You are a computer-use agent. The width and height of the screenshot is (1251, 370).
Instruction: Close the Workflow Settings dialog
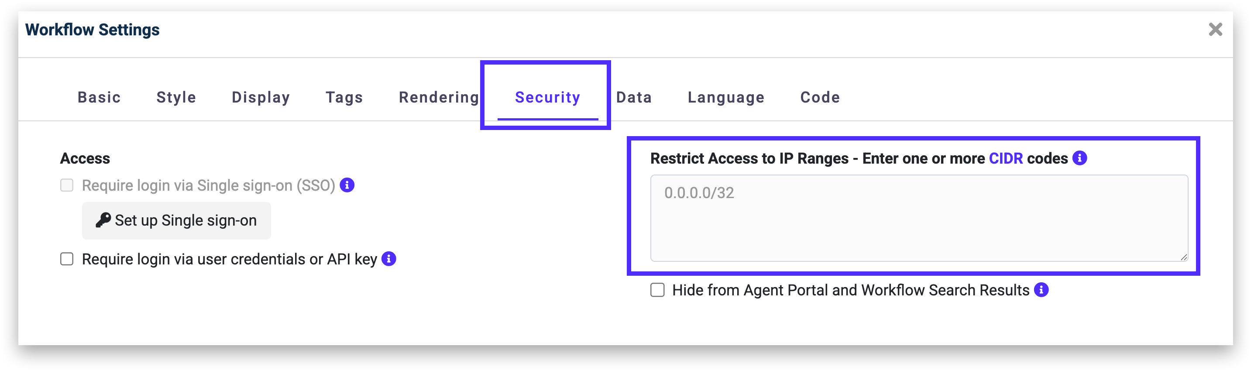point(1215,30)
